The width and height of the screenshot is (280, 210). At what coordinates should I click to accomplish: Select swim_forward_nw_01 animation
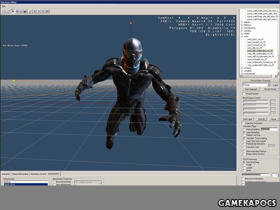[x=256, y=42]
